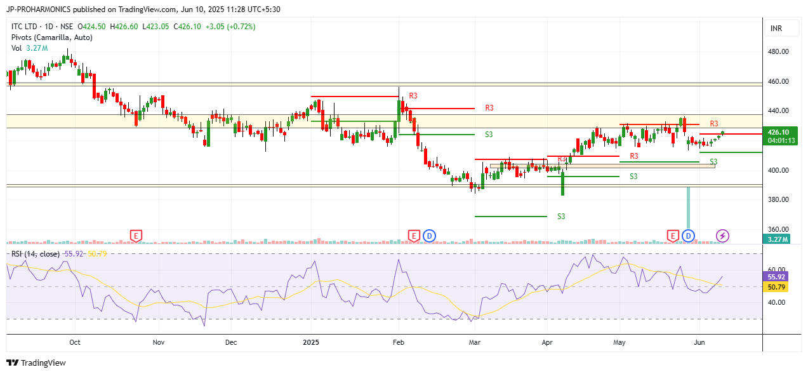
Task: Click the purple lightning marker in June
Action: point(722,236)
